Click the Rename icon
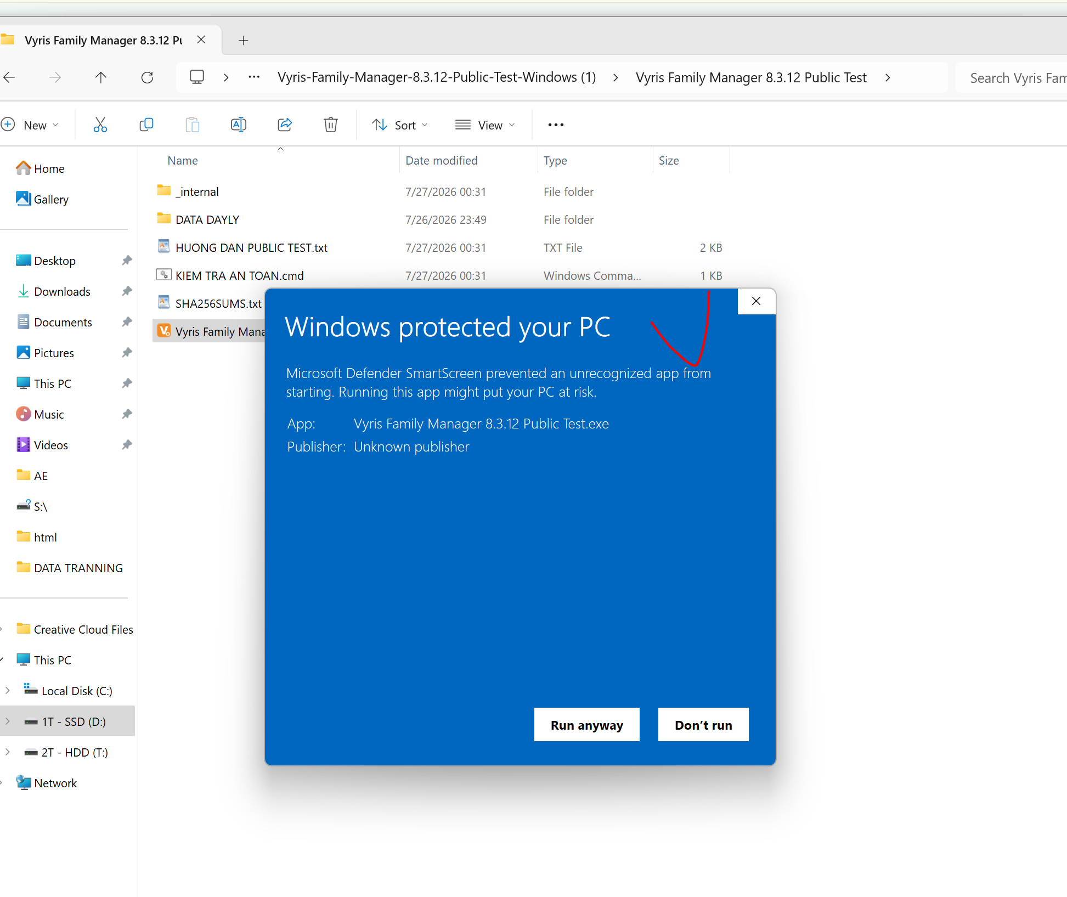The image size is (1067, 897). click(x=239, y=125)
